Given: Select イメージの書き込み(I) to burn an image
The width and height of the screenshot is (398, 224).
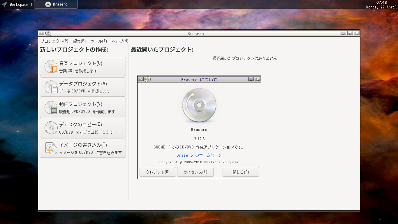Looking at the screenshot, I should coord(83,148).
